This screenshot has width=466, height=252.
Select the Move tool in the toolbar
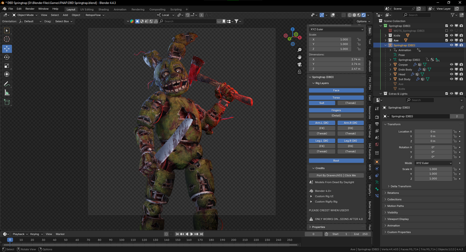[x=7, y=49]
